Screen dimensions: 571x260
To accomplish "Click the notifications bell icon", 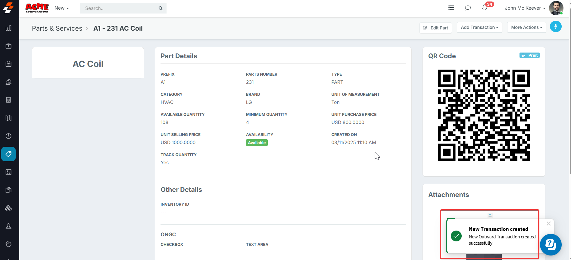I will tap(485, 8).
